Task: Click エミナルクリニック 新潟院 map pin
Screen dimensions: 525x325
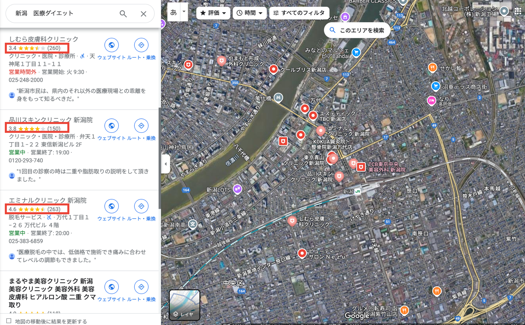Action: click(320, 131)
